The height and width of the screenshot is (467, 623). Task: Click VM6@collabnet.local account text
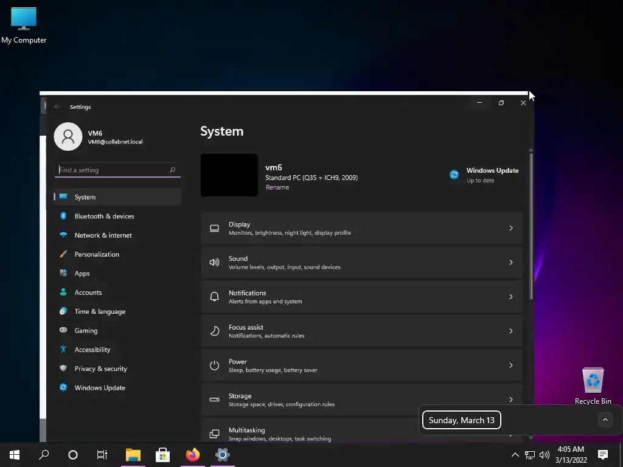115,142
